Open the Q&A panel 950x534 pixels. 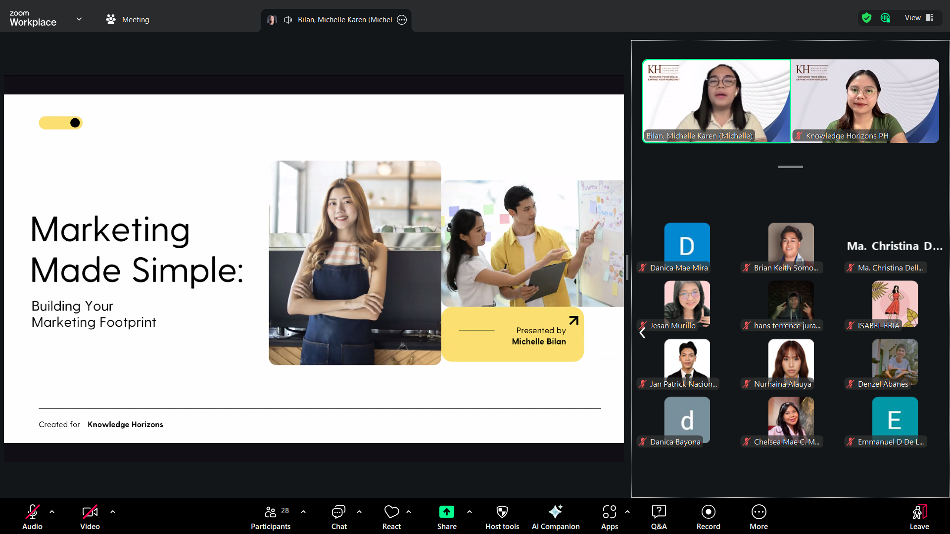pos(659,512)
